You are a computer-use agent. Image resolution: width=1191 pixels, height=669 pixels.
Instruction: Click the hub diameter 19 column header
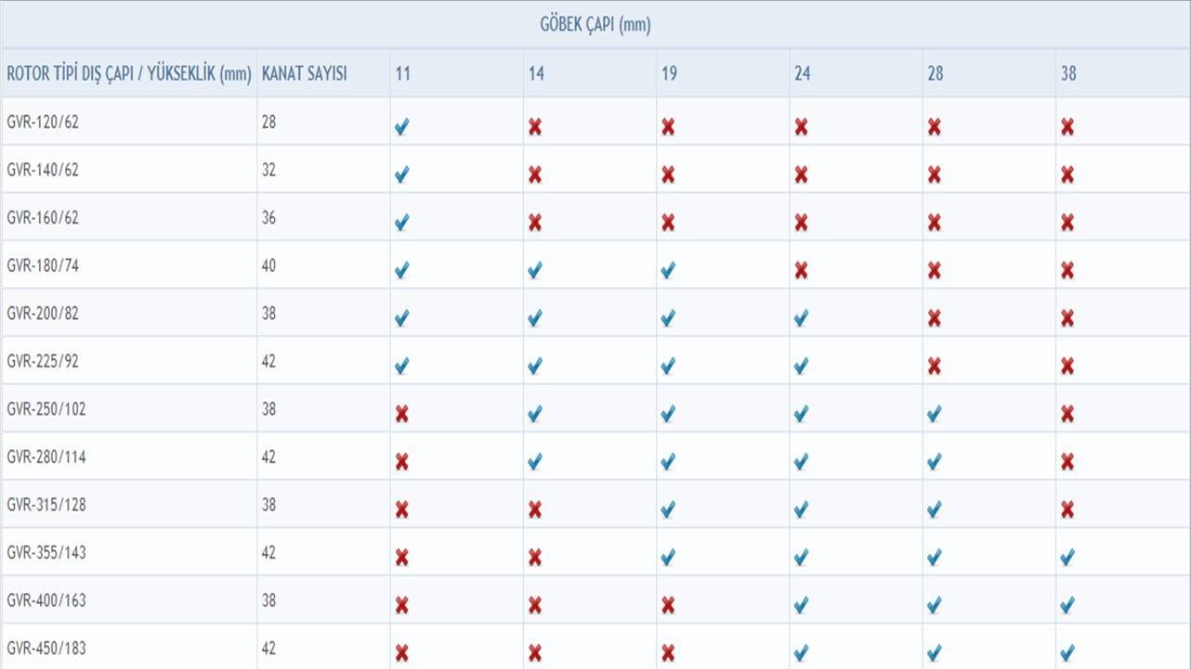(x=669, y=73)
